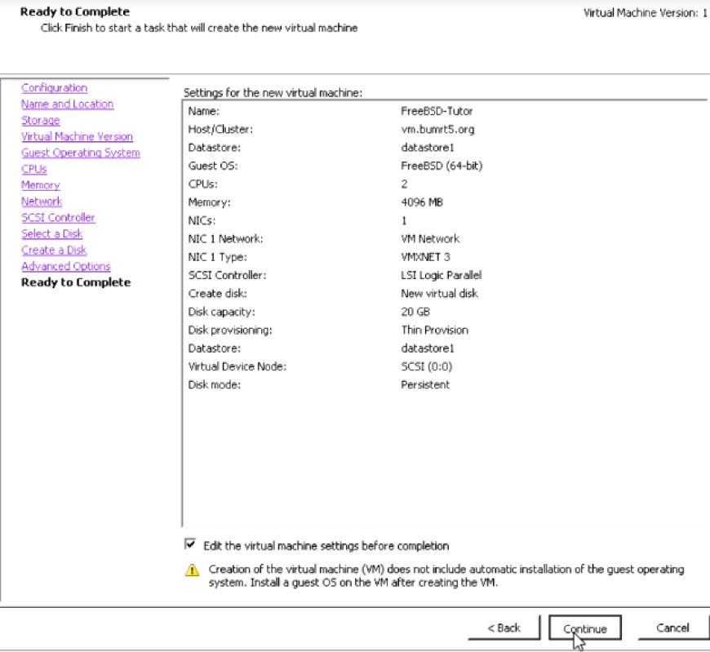Select the 20 GB disk capacity value
Viewport: 710px width, 652px height.
tap(415, 312)
